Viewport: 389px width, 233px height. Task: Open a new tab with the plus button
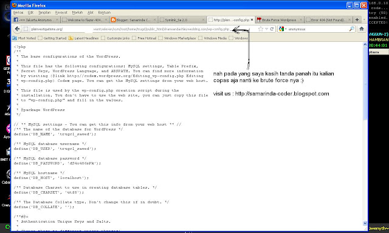tap(357, 20)
